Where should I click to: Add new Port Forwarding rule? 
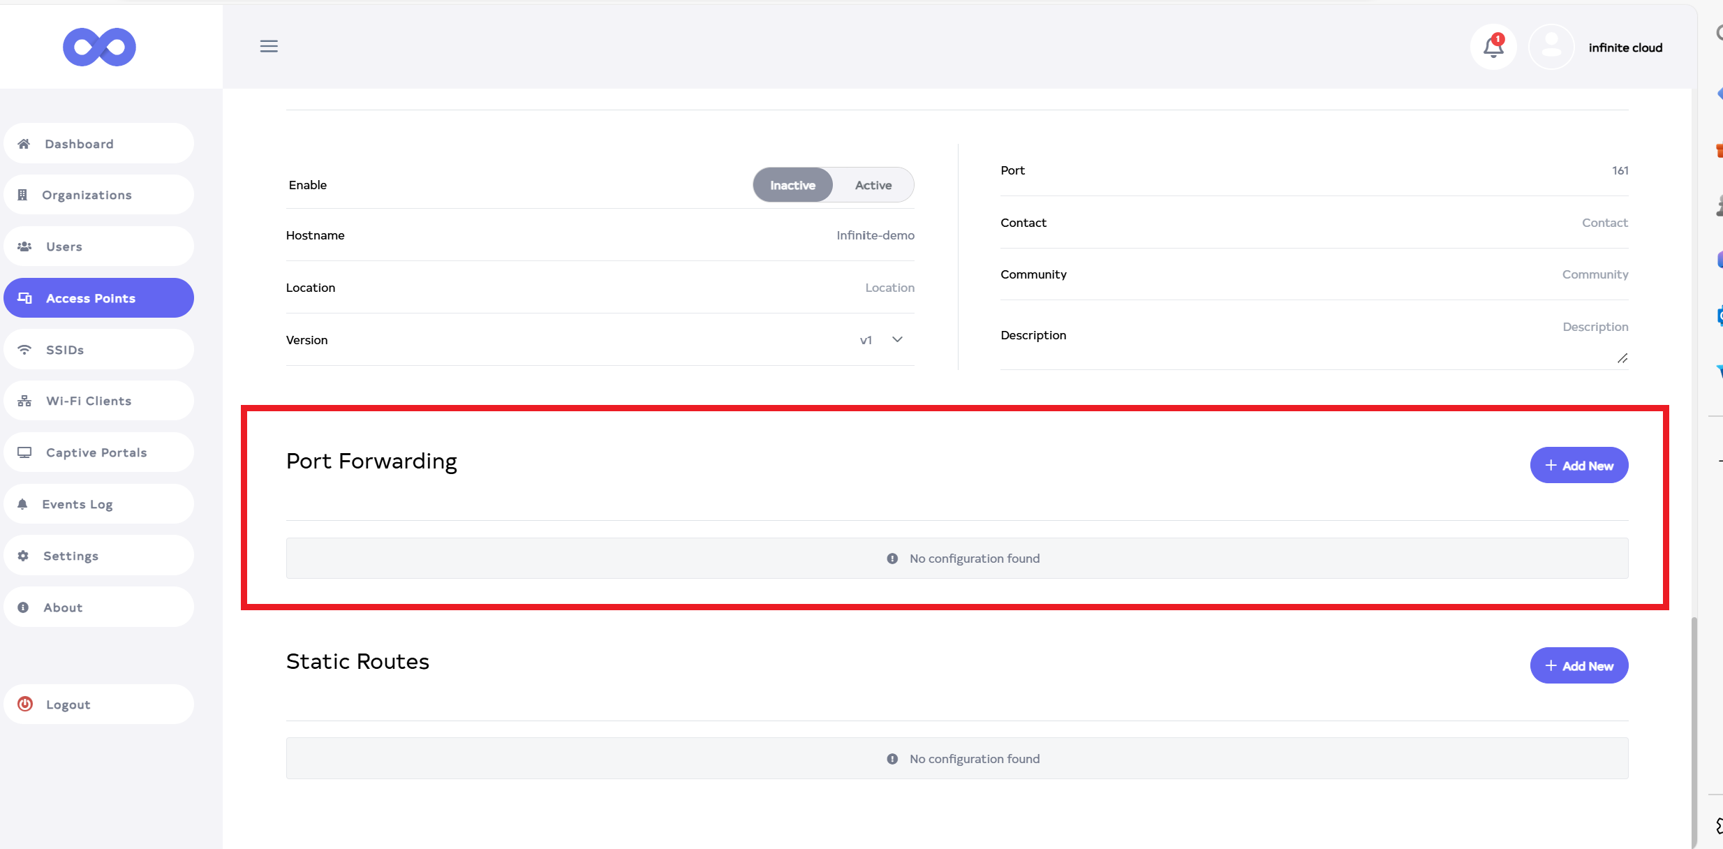(x=1578, y=465)
